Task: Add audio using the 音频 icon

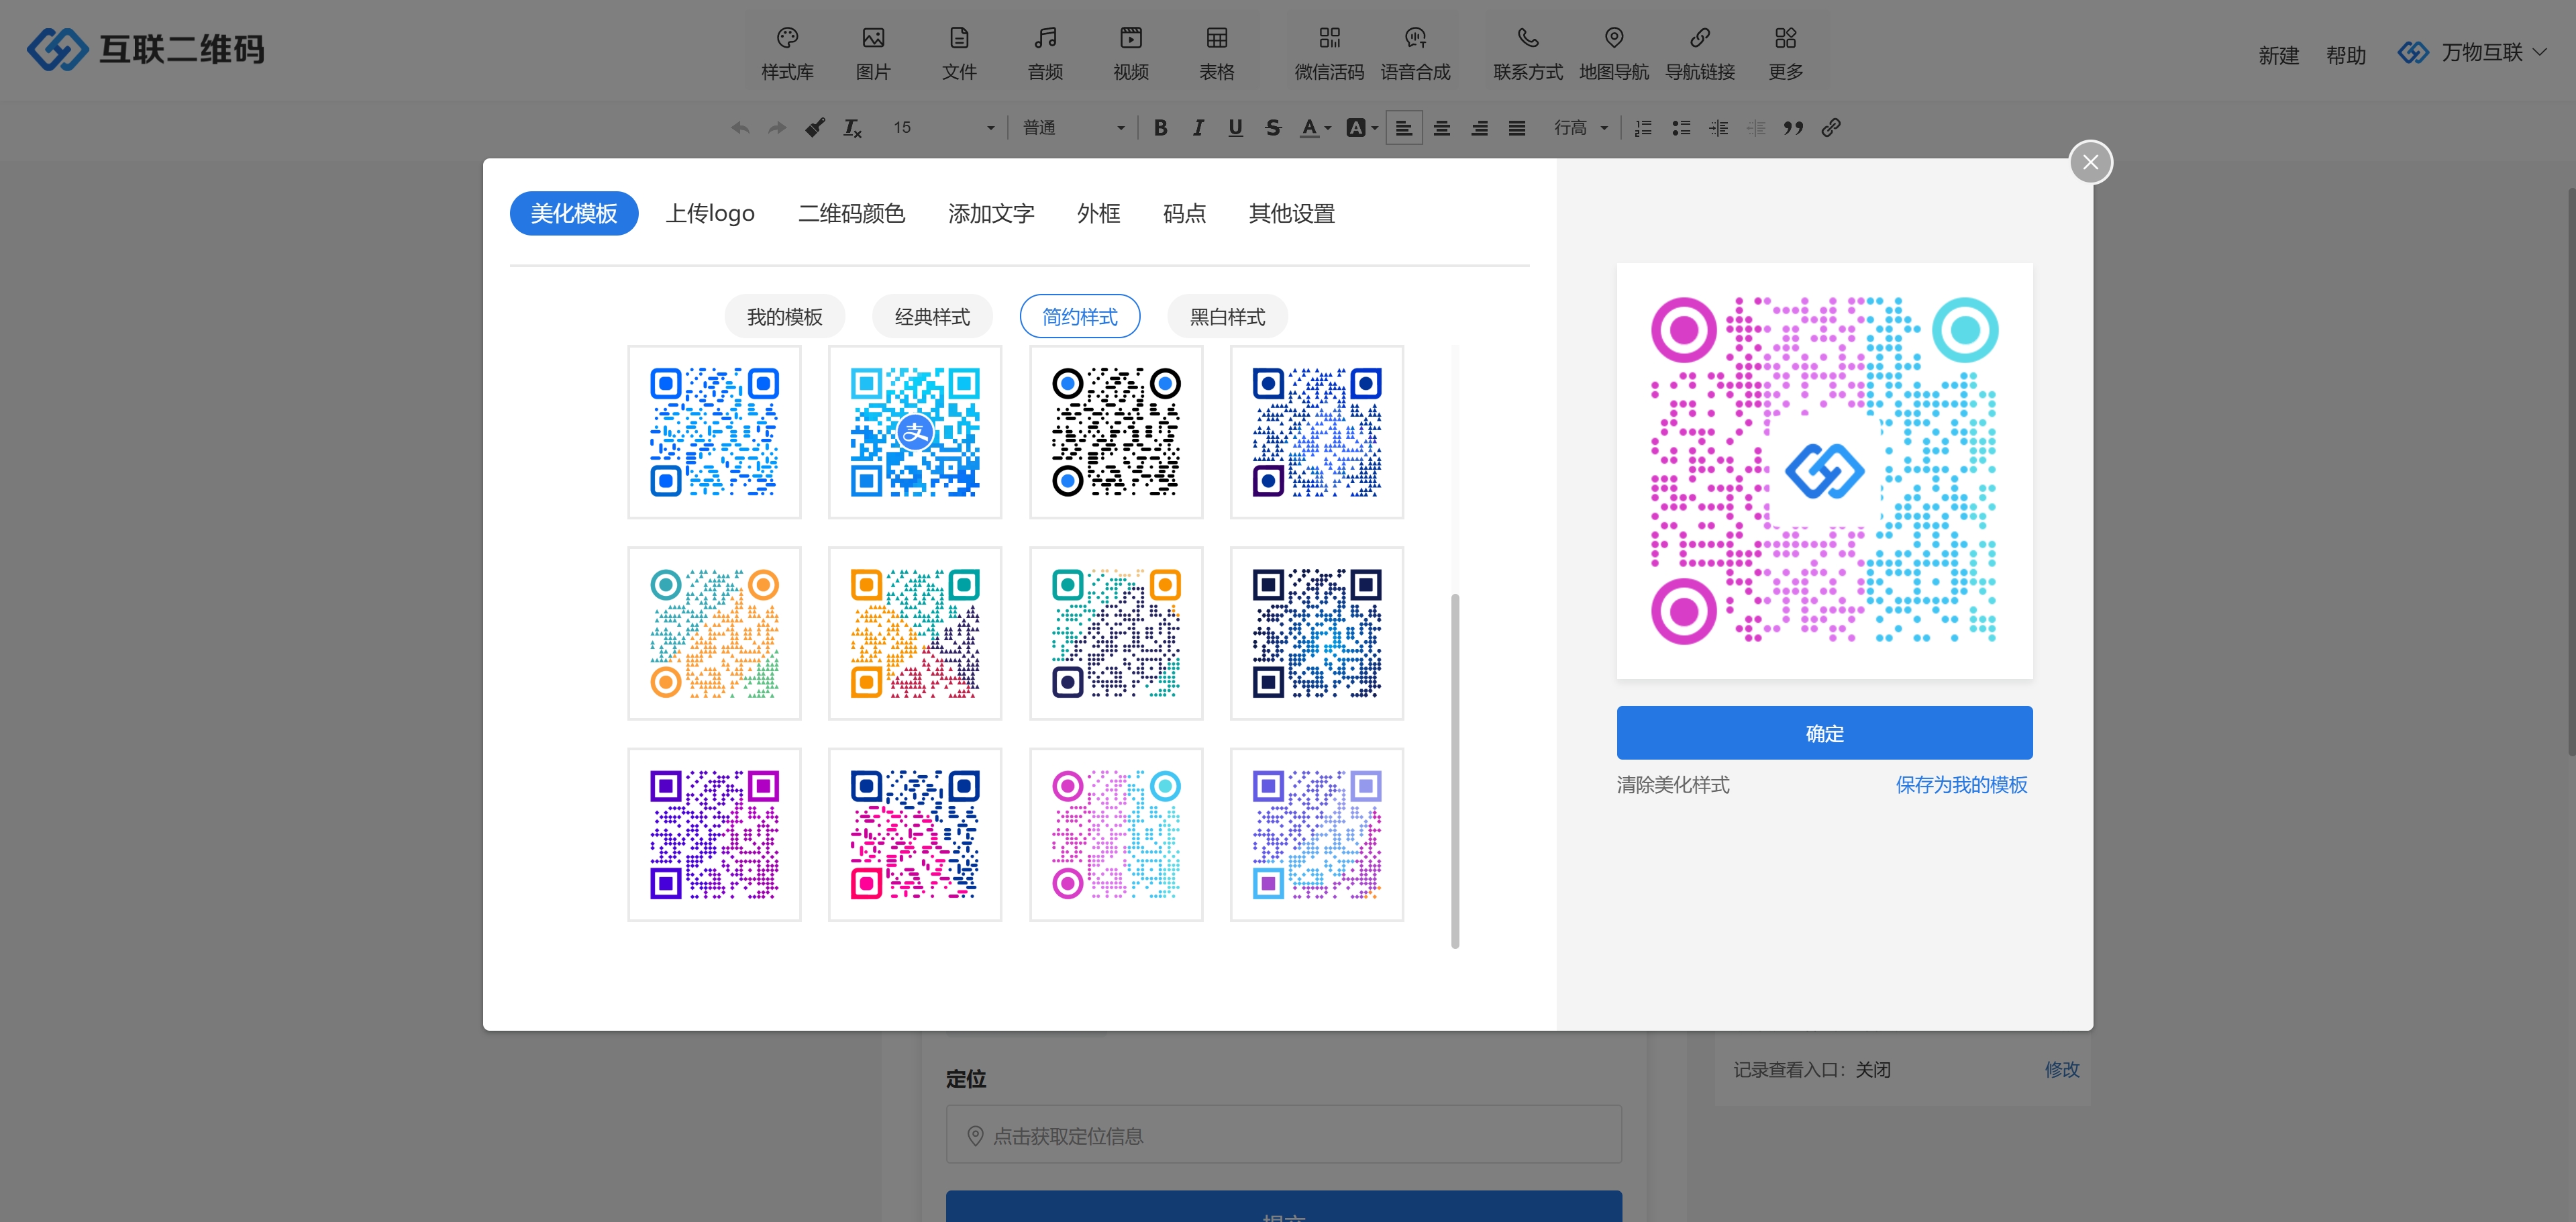Action: 1045,53
